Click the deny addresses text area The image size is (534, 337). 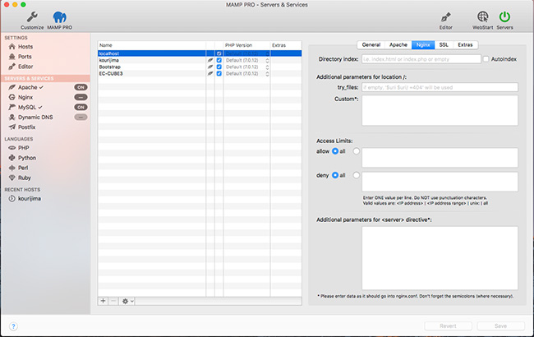coord(440,182)
